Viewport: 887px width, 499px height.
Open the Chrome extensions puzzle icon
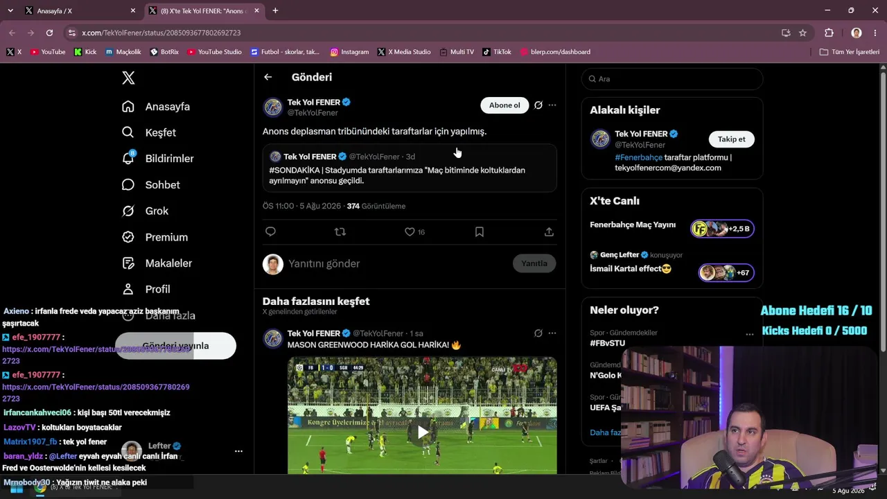pos(829,33)
